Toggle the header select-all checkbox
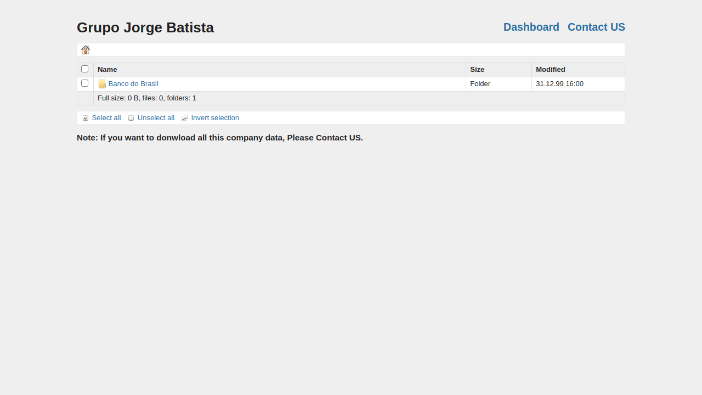The image size is (702, 395). [85, 69]
